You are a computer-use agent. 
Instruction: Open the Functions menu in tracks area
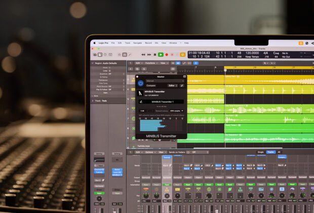click(151, 63)
